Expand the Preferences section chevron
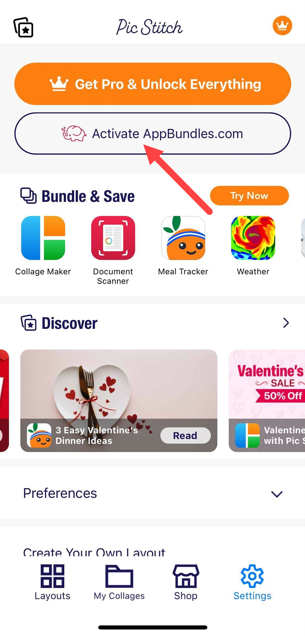Image resolution: width=305 pixels, height=636 pixels. (x=277, y=494)
